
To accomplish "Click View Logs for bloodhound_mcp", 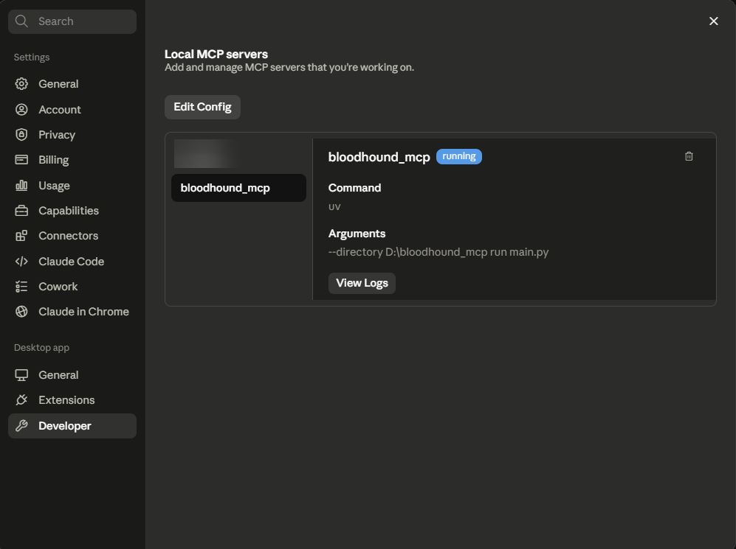I will tap(362, 284).
